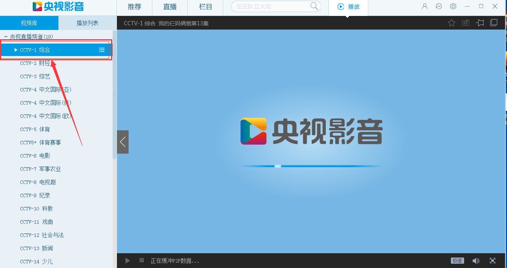Viewport: 507px width, 268px height.
Task: Collapse the sidebar with the left arrow handle
Action: point(123,142)
